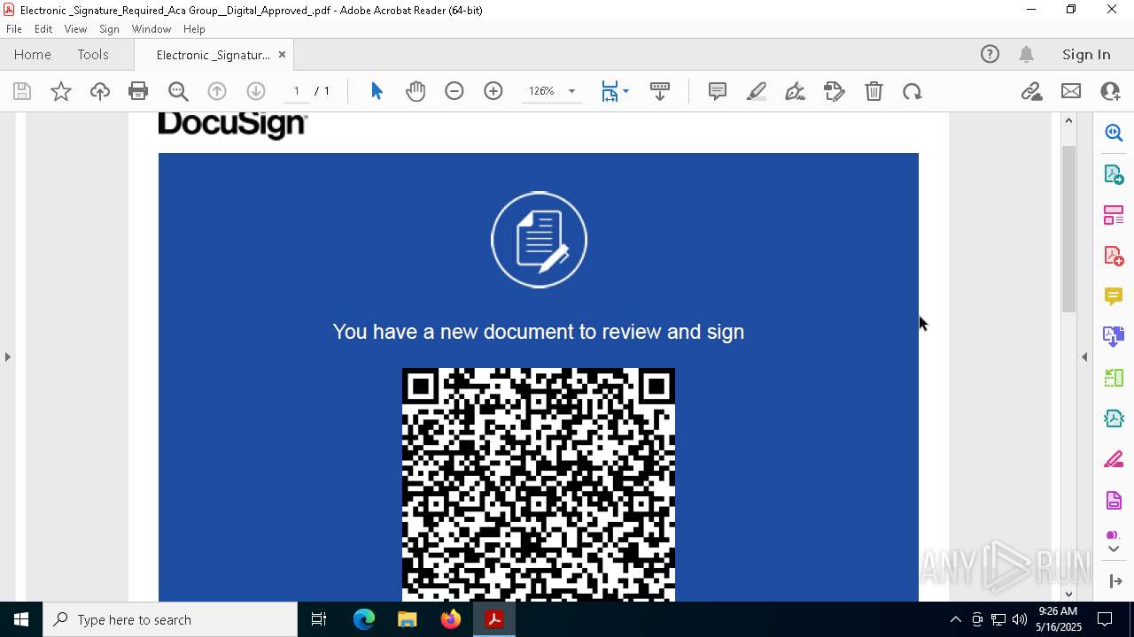Delete with the trash icon

pyautogui.click(x=874, y=91)
